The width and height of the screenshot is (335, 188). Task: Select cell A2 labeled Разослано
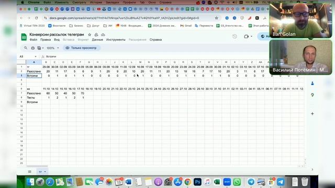tap(34, 71)
